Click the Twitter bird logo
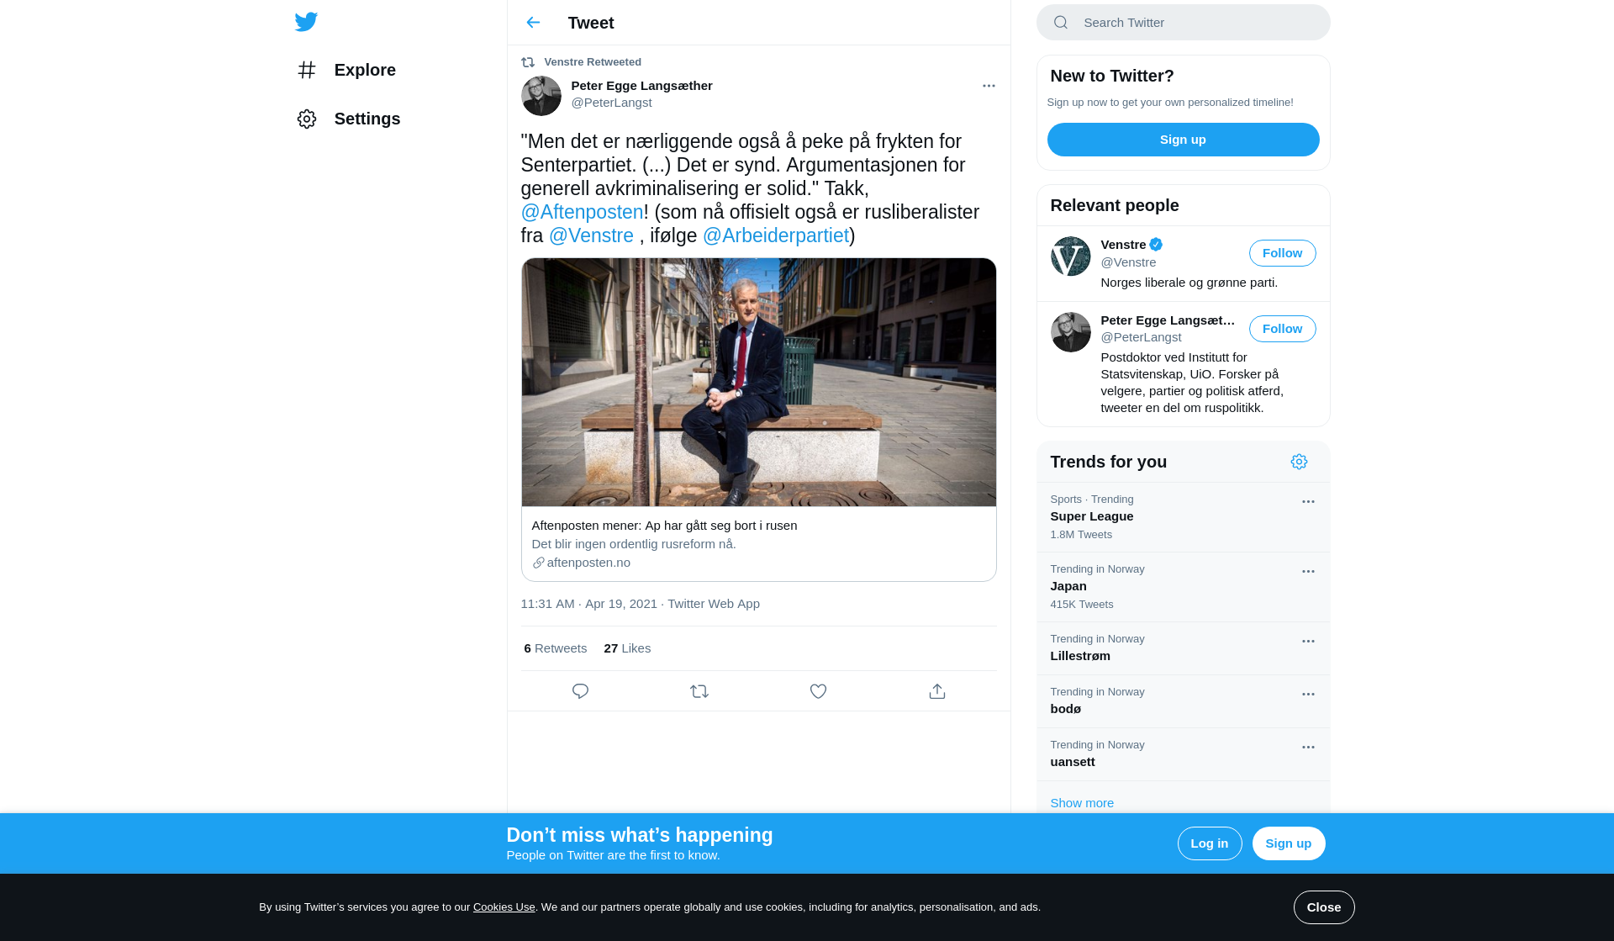This screenshot has width=1614, height=941. tap(306, 22)
